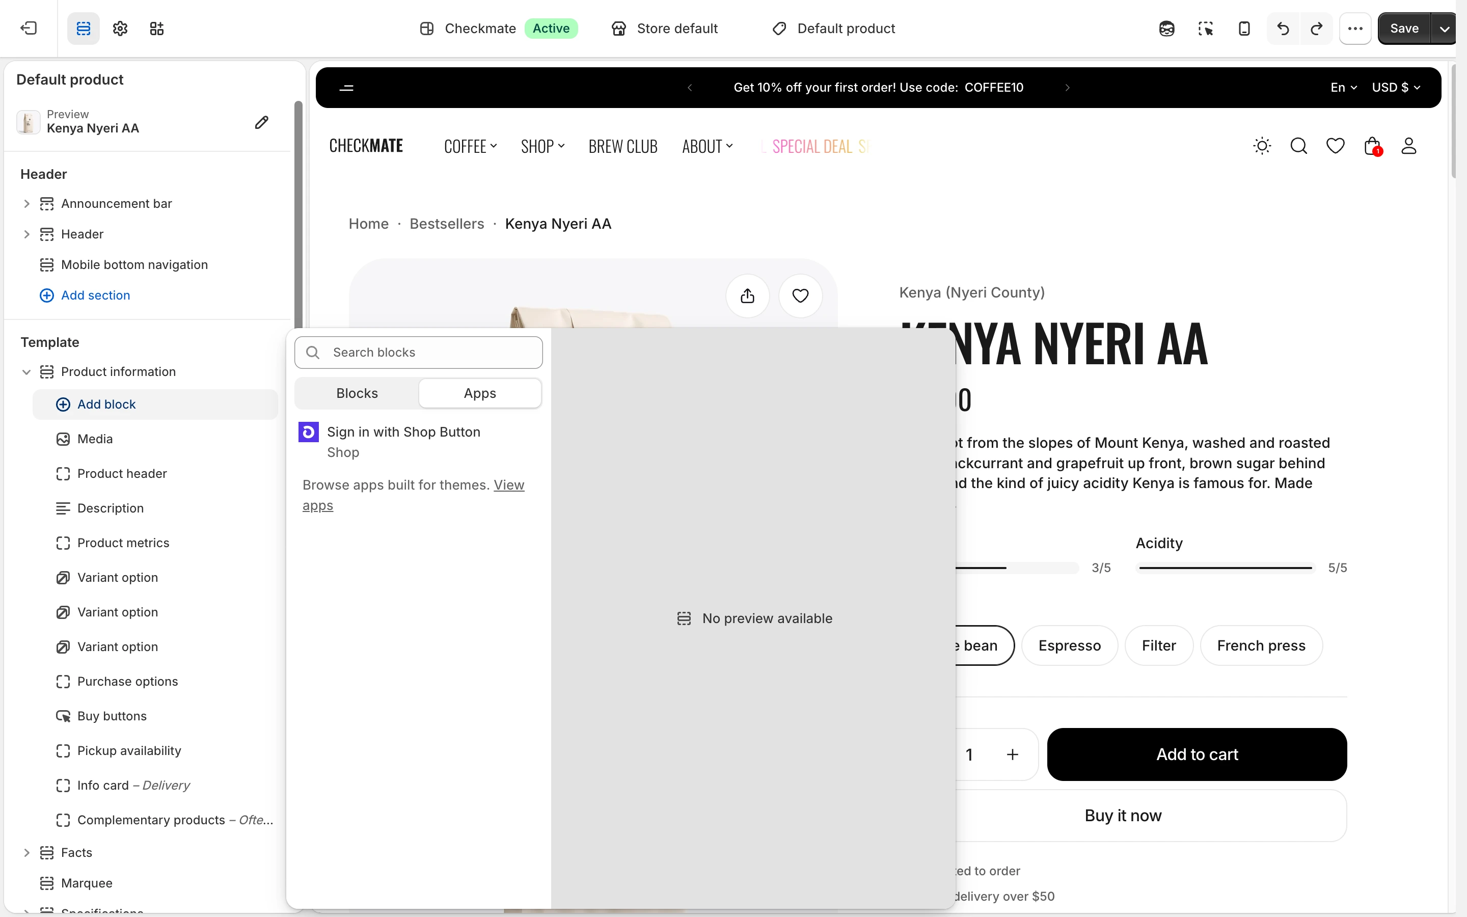Open the SHOP navigation menu
Image resolution: width=1467 pixels, height=917 pixels.
point(542,146)
